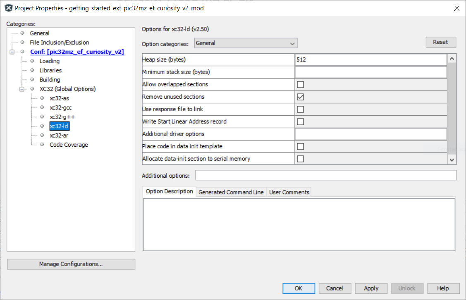Click the 'Heap size (bytes)' option label
Image resolution: width=466 pixels, height=300 pixels.
164,60
